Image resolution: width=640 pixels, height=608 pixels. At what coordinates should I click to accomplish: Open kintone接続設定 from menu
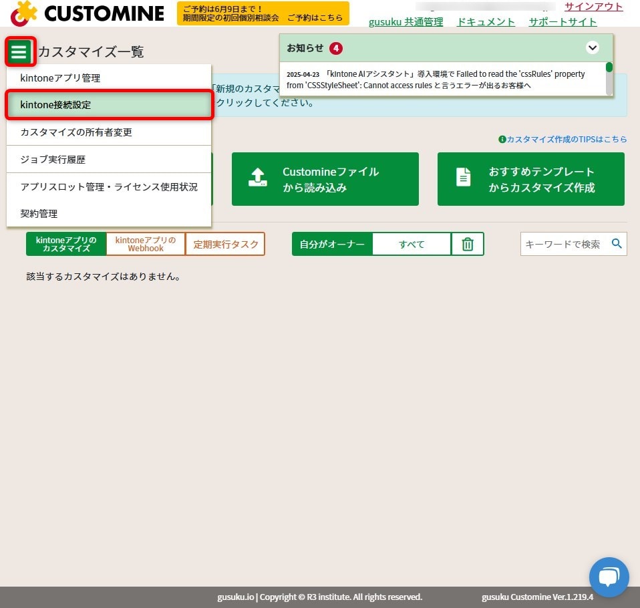(109, 105)
